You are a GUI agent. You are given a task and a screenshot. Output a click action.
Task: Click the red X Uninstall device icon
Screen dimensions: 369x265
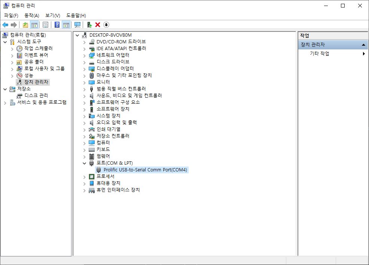[98, 25]
